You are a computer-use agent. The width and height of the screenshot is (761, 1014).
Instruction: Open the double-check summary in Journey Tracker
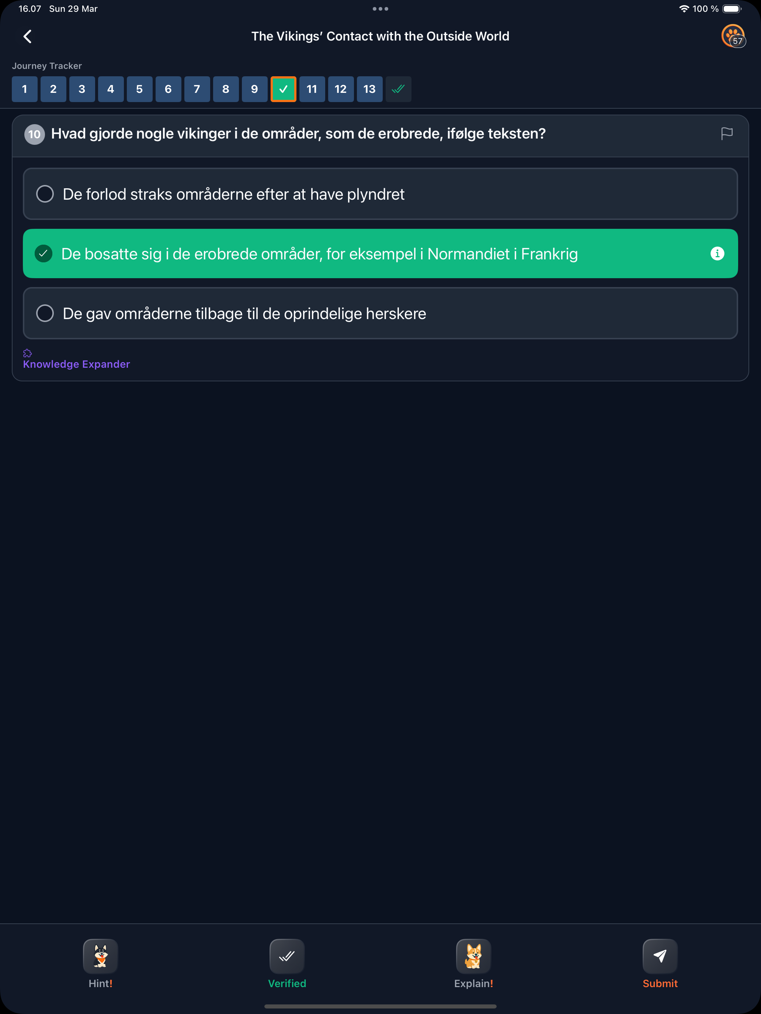click(398, 89)
